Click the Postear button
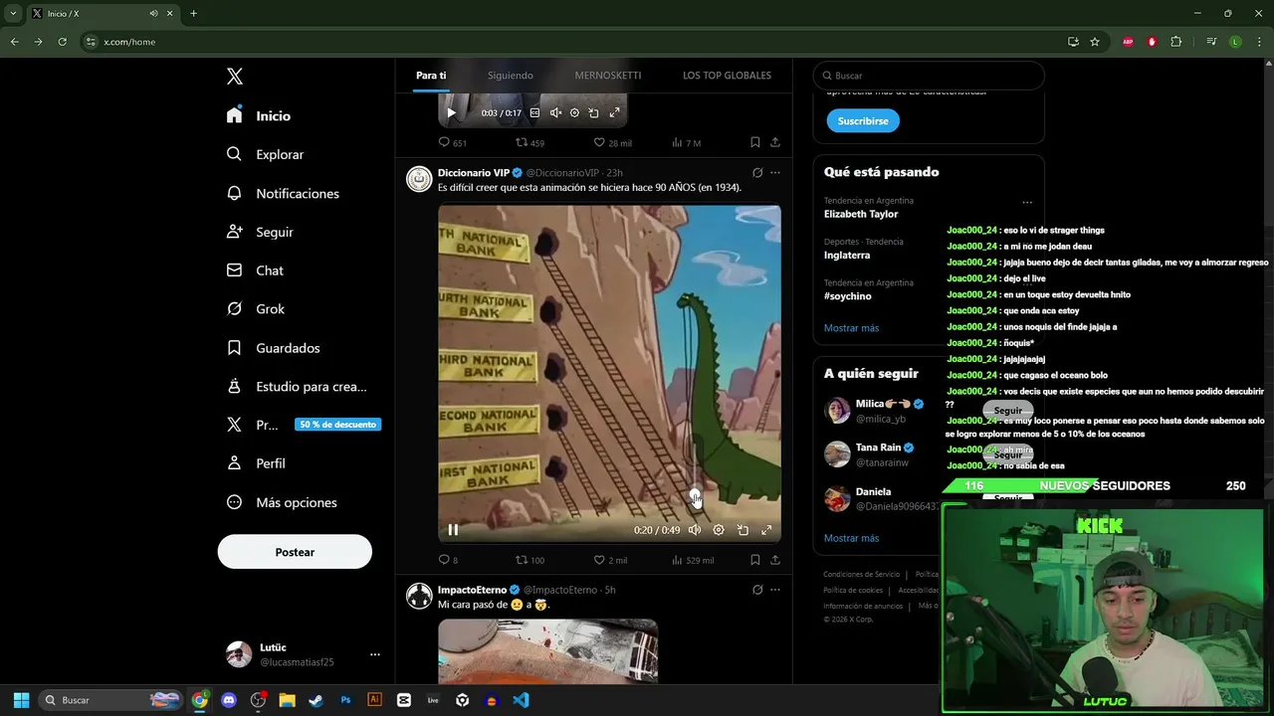This screenshot has width=1274, height=716. (x=295, y=552)
